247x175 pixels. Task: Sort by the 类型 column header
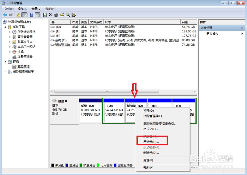pyautogui.click(x=84, y=22)
